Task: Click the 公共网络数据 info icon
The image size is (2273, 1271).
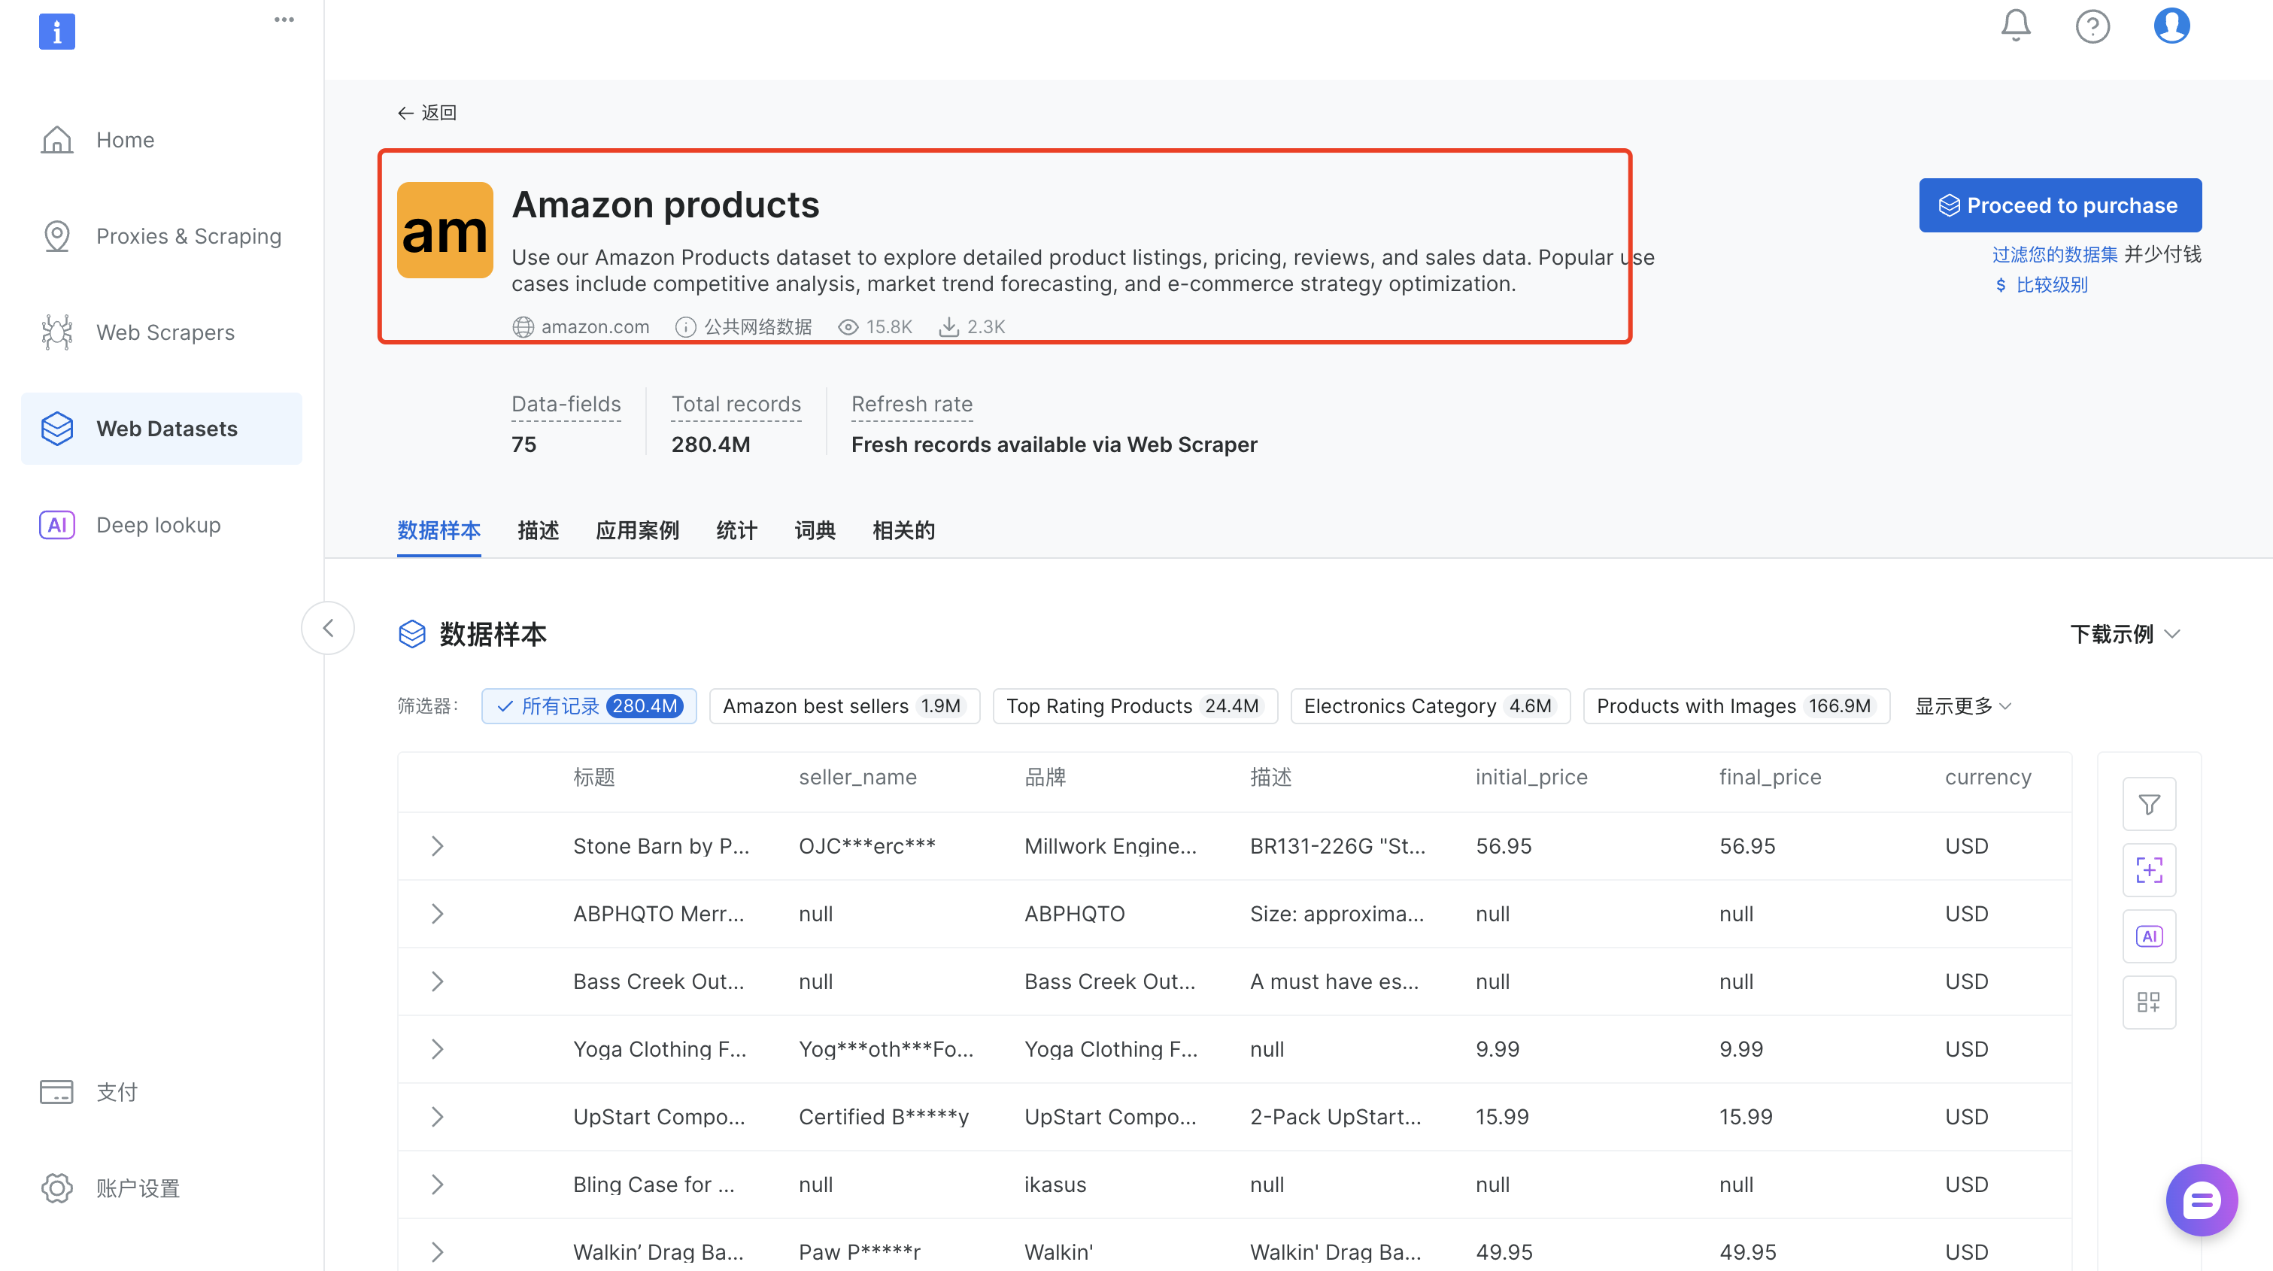Action: tap(684, 327)
